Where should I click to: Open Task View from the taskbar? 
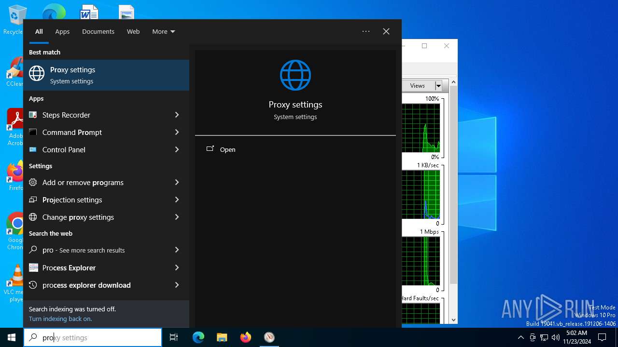174,337
